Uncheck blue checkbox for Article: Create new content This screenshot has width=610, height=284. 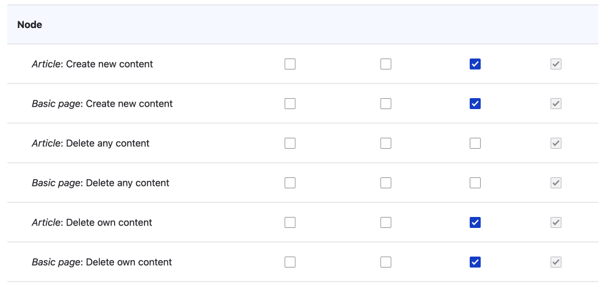[x=475, y=64]
